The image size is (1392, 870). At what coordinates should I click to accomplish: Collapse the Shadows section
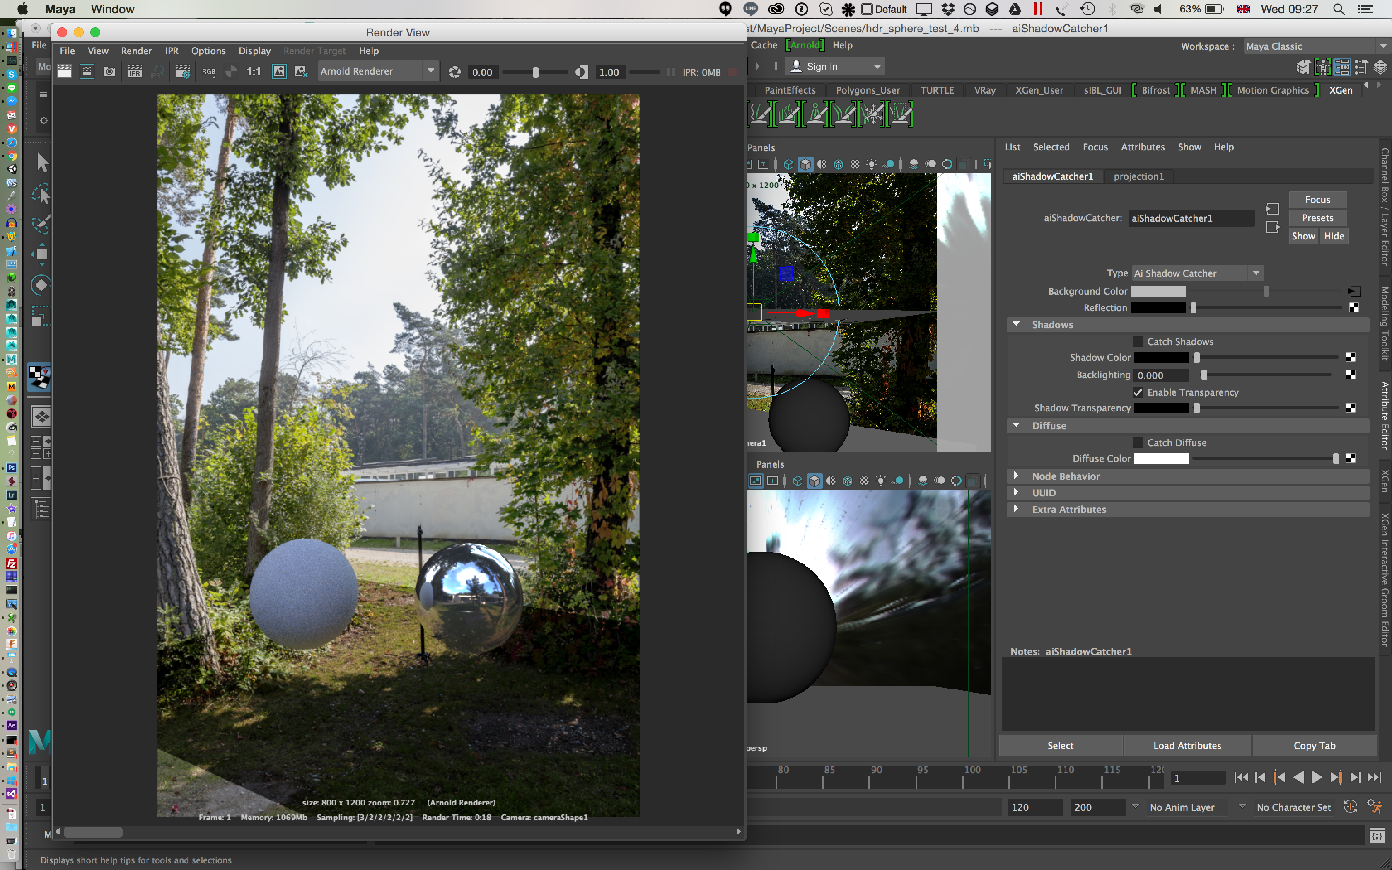coord(1017,324)
